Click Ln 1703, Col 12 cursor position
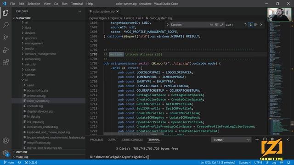The height and width of the screenshot is (165, 294). click(218, 162)
